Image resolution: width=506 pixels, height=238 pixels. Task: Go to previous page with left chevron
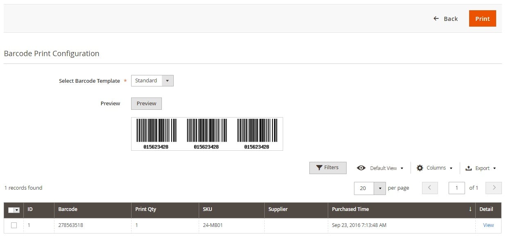coord(429,188)
